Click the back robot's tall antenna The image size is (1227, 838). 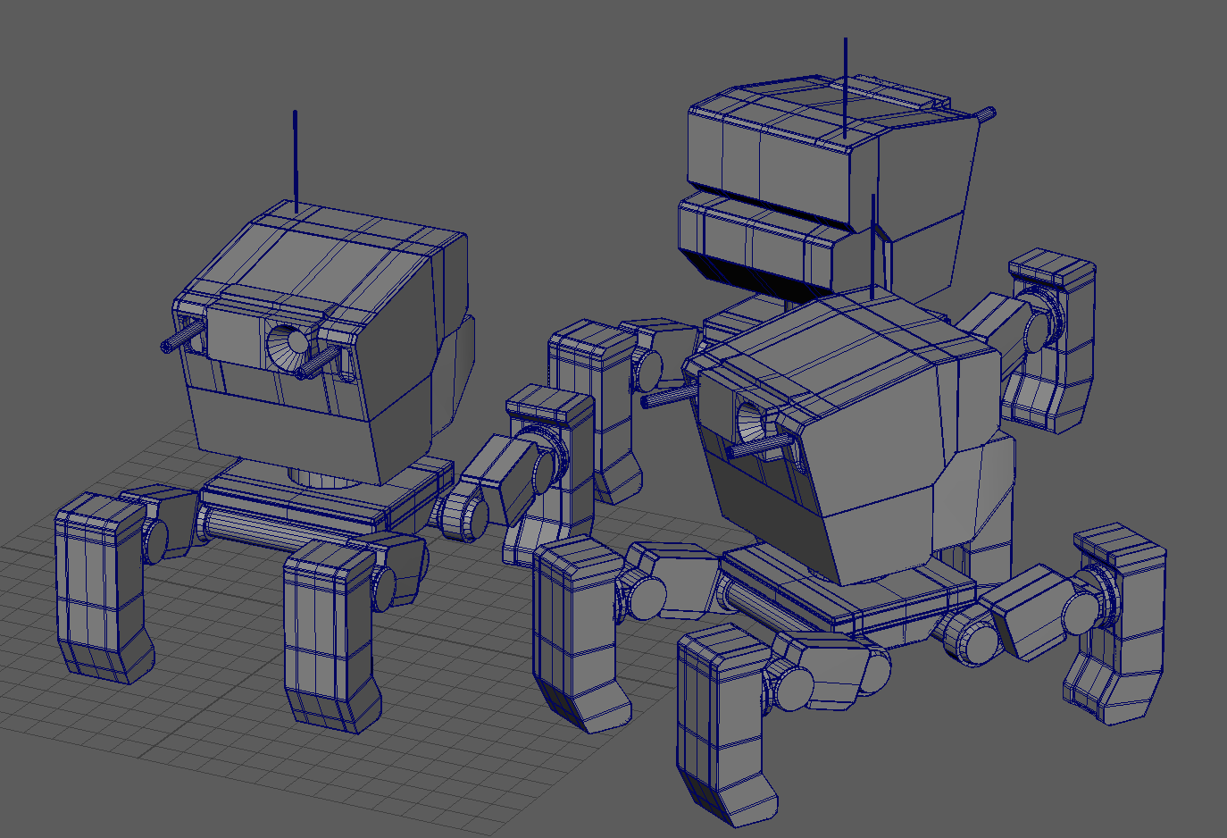coord(846,88)
